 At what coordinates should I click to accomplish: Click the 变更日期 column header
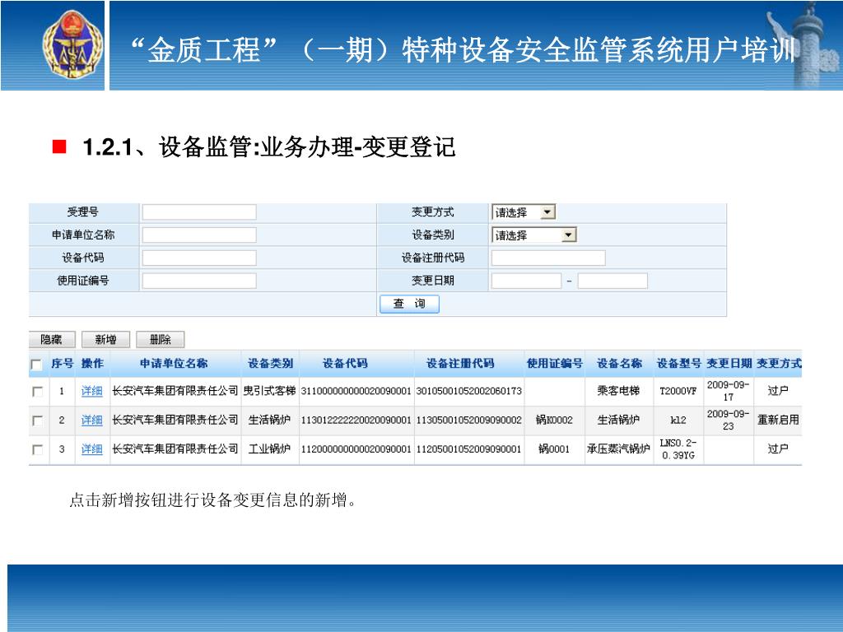729,363
